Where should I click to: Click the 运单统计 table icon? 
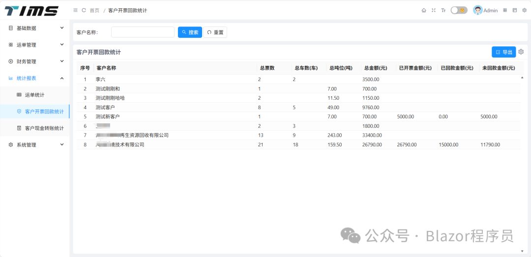(19, 95)
